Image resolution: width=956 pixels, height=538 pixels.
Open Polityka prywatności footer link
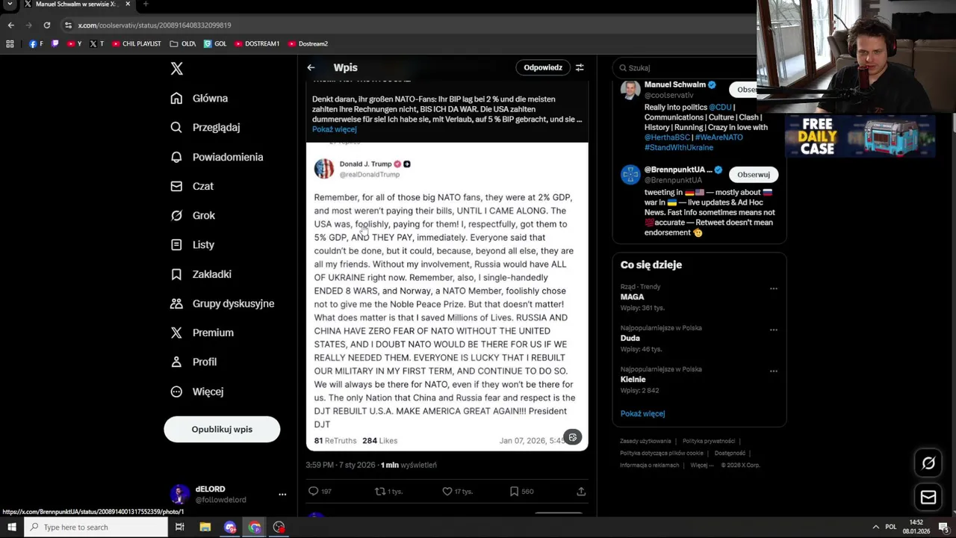(x=709, y=441)
